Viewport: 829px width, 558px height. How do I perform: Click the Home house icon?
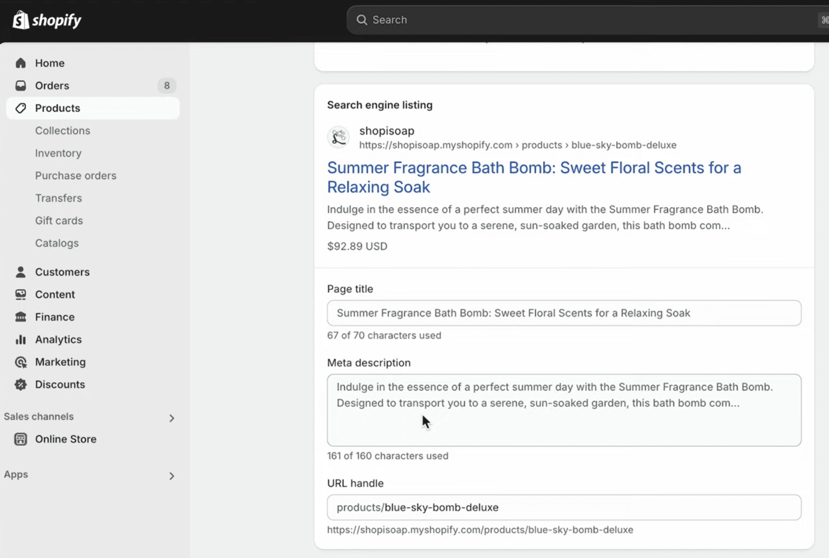[x=21, y=63]
